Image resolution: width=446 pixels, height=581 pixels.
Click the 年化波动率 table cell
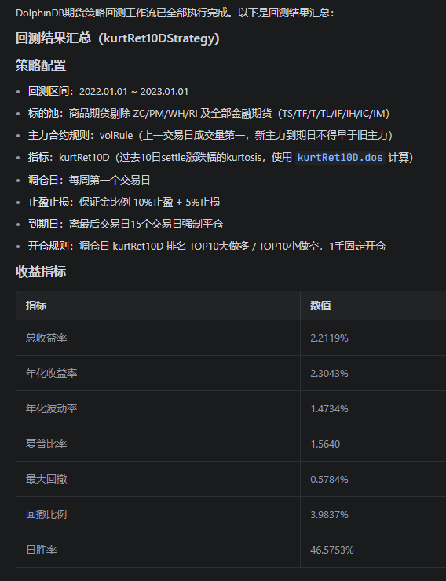pyautogui.click(x=158, y=408)
